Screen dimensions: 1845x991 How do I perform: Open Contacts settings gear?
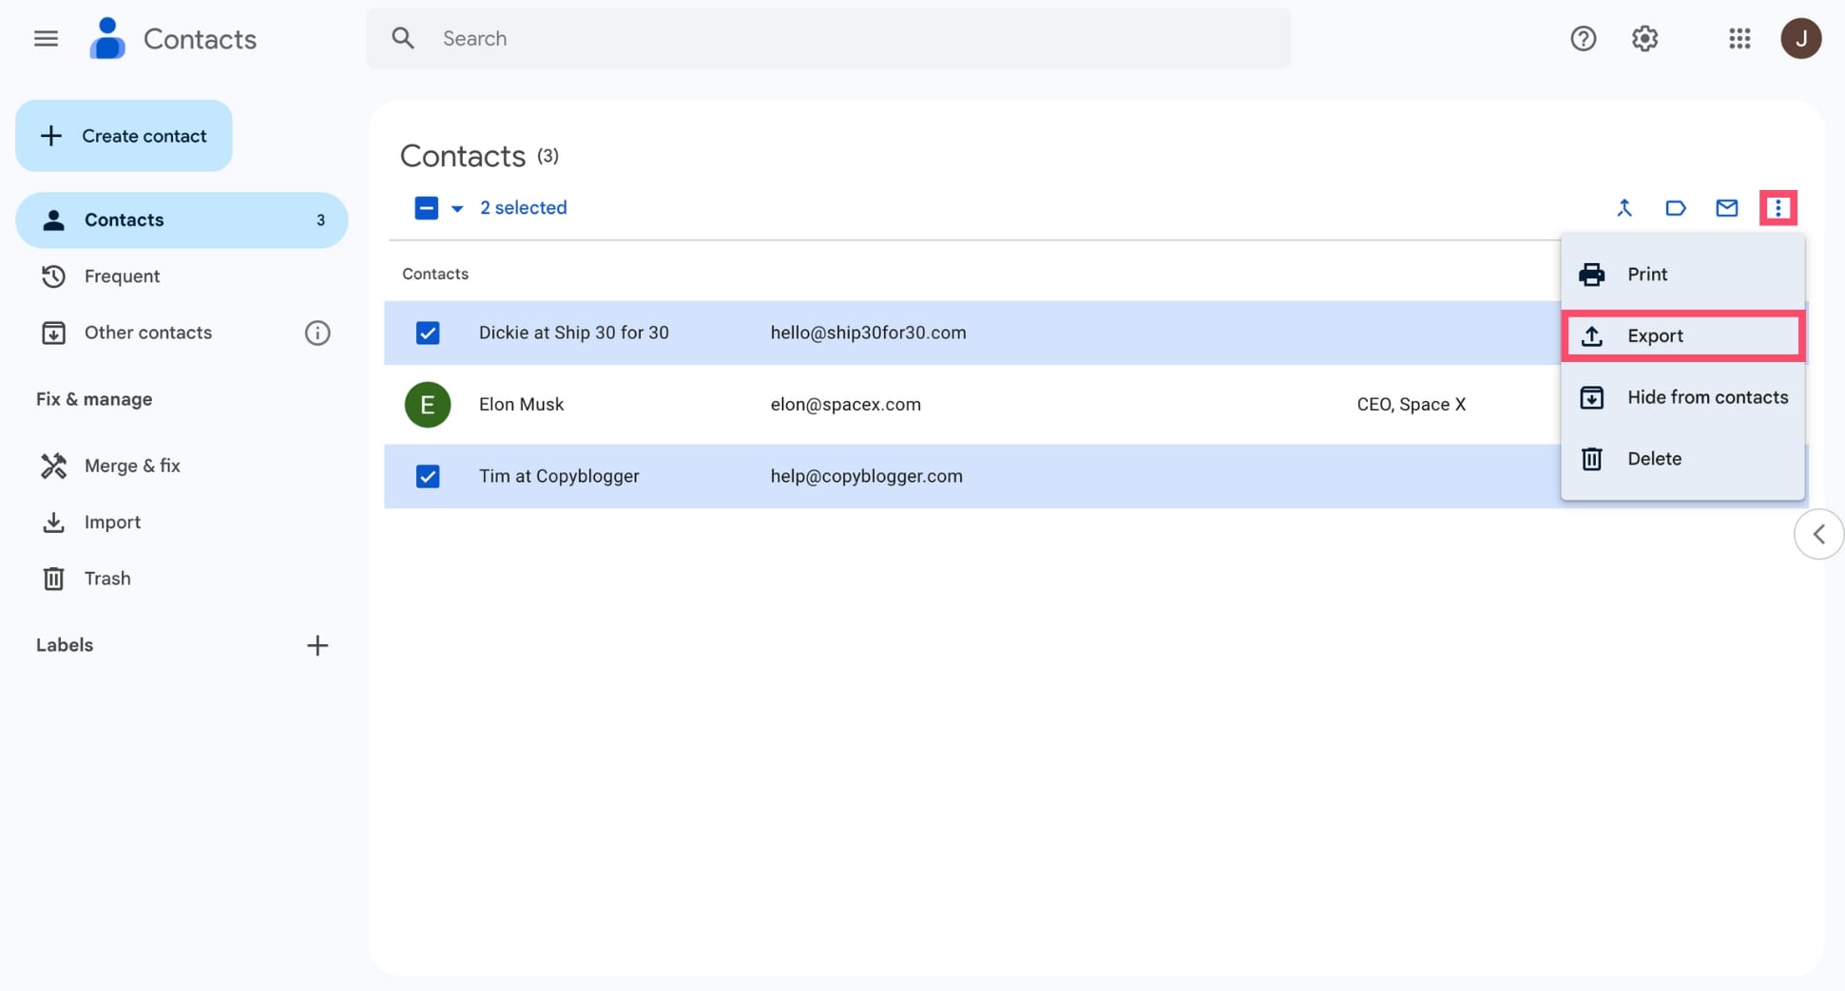1645,38
